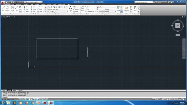Select the Stretch tool
The image size is (187, 105).
pyautogui.click(x=27, y=12)
